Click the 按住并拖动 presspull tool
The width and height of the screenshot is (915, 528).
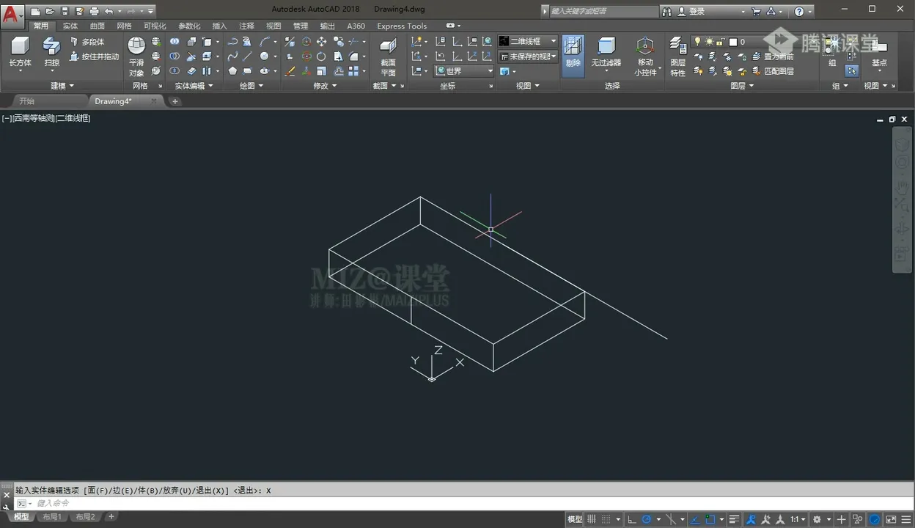[x=95, y=56]
